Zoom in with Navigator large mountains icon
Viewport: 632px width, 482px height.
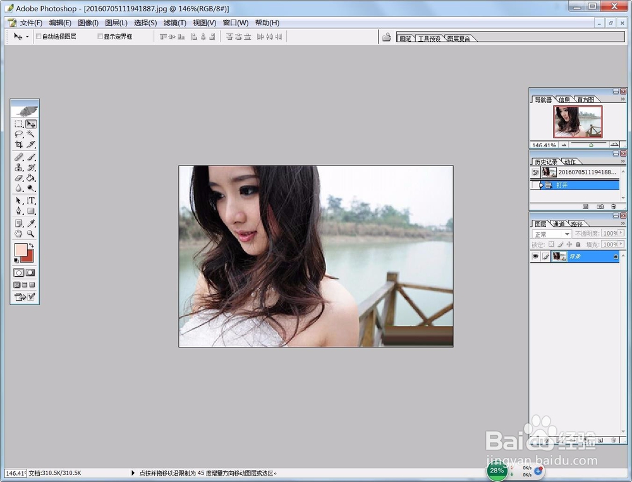pos(614,144)
